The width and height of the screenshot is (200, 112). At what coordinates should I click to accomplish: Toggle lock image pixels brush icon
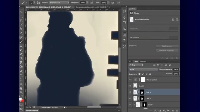point(143,74)
